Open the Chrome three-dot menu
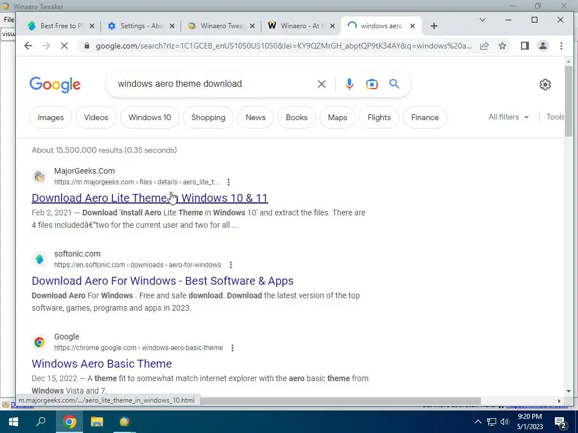The image size is (578, 433). pos(561,46)
